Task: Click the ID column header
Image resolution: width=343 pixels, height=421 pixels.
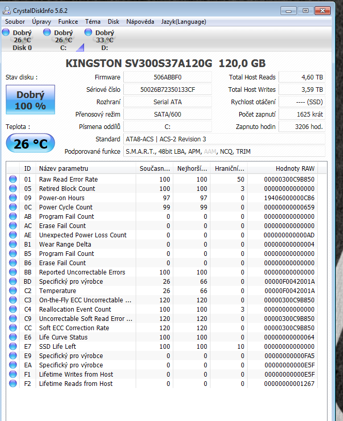Action: [28, 168]
